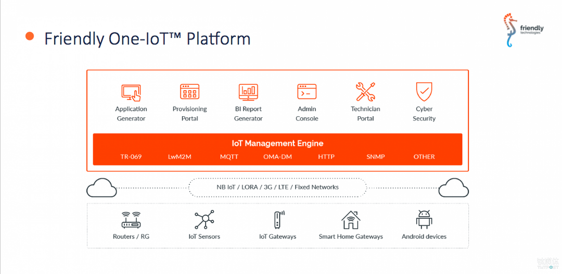This screenshot has height=274, width=562.
Task: Select the Cyber Security label
Action: [x=424, y=114]
